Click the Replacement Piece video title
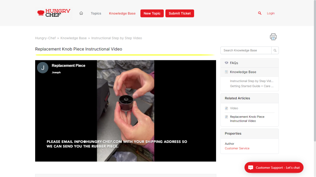This screenshot has height=177, width=316. tap(69, 66)
